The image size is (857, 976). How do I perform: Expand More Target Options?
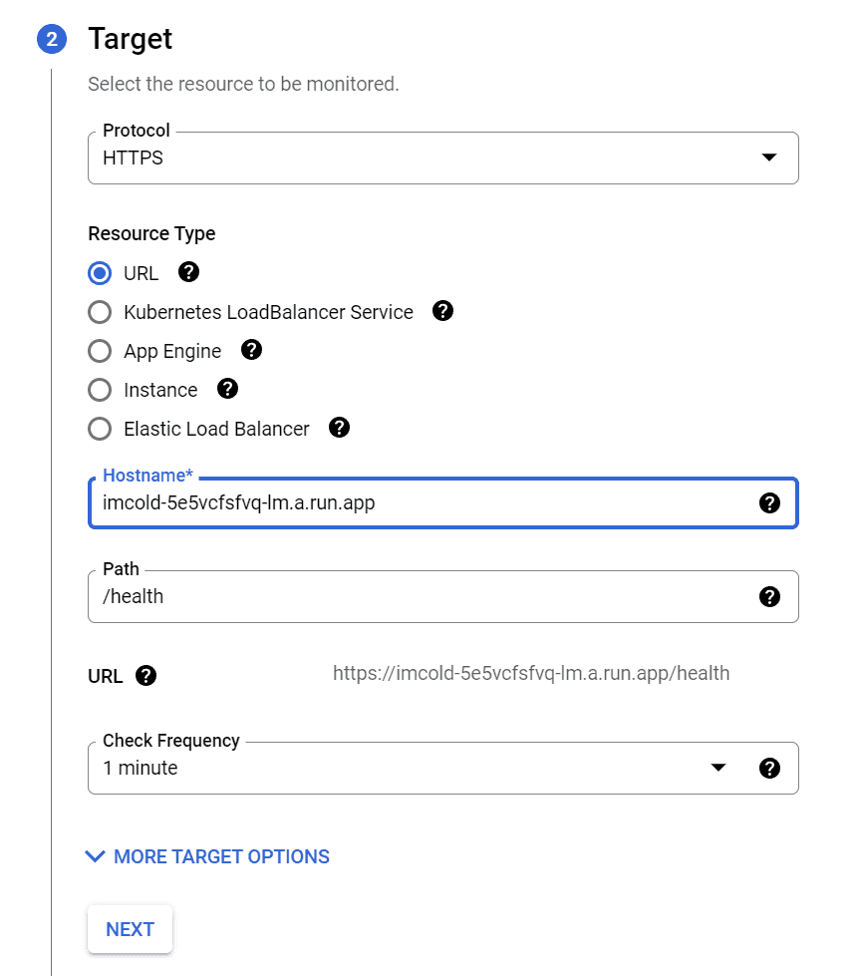208,856
